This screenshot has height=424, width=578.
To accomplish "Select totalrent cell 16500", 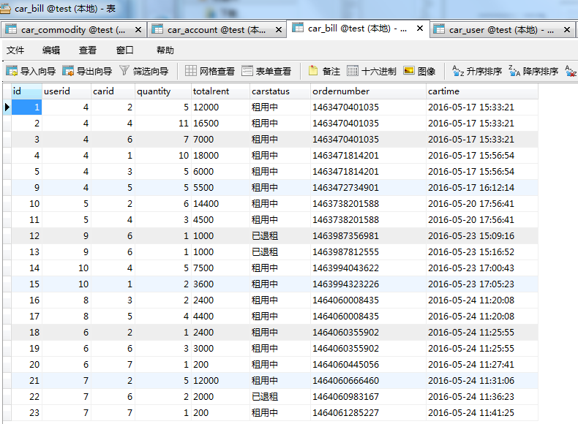I will coord(220,124).
